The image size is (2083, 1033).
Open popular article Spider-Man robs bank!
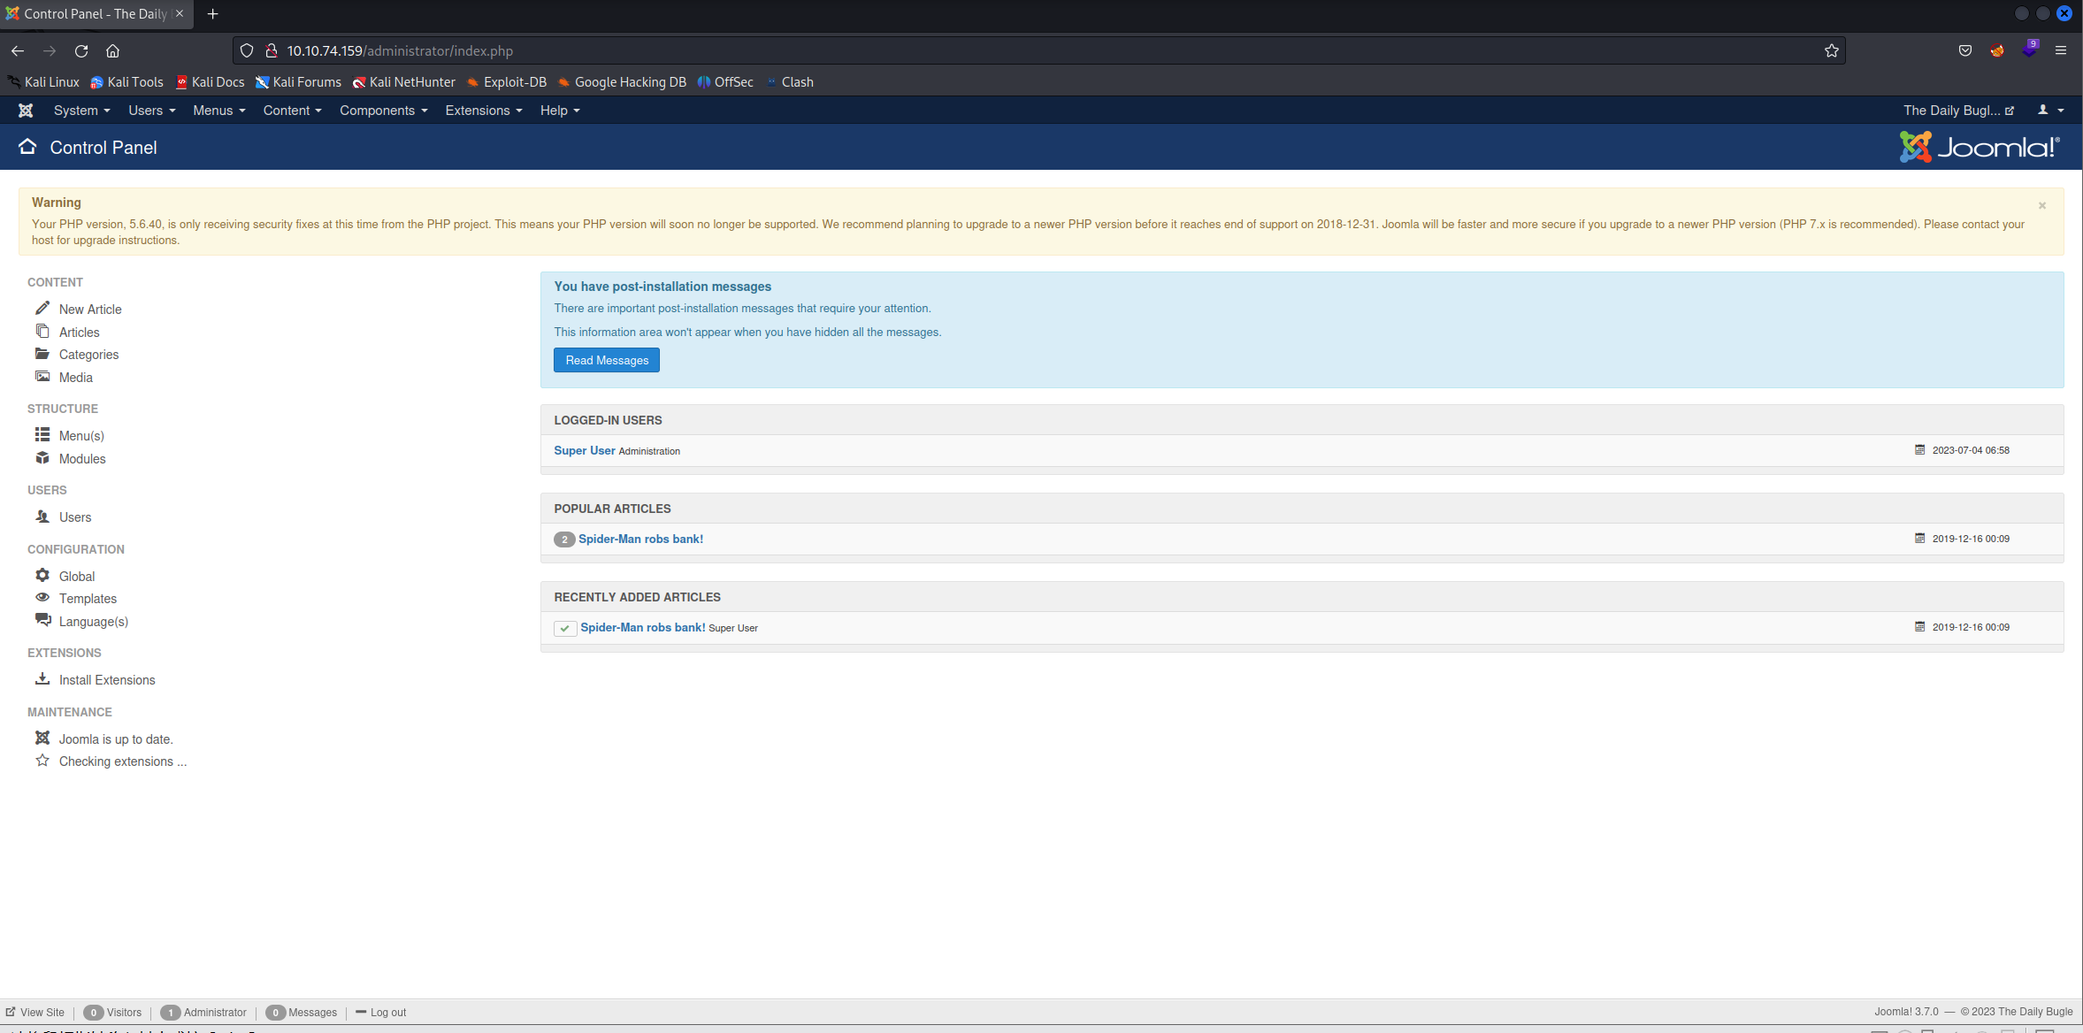640,539
